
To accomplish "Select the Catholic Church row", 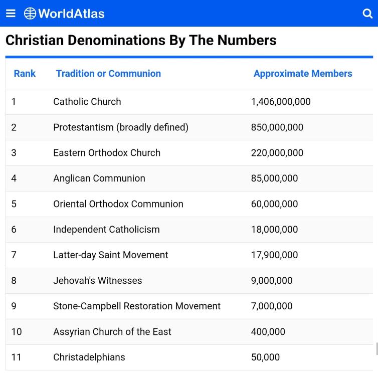I will pyautogui.click(x=189, y=102).
